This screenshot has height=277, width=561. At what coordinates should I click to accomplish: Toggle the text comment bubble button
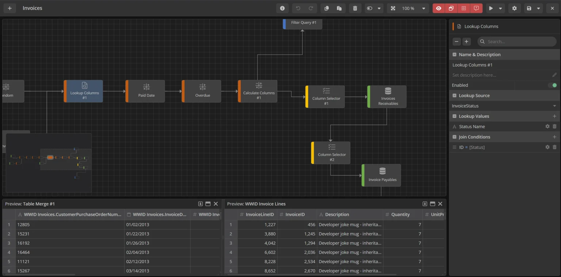pyautogui.click(x=476, y=8)
